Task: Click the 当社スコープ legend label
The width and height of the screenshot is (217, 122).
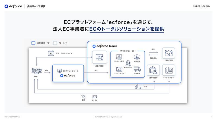Action: 43,43
